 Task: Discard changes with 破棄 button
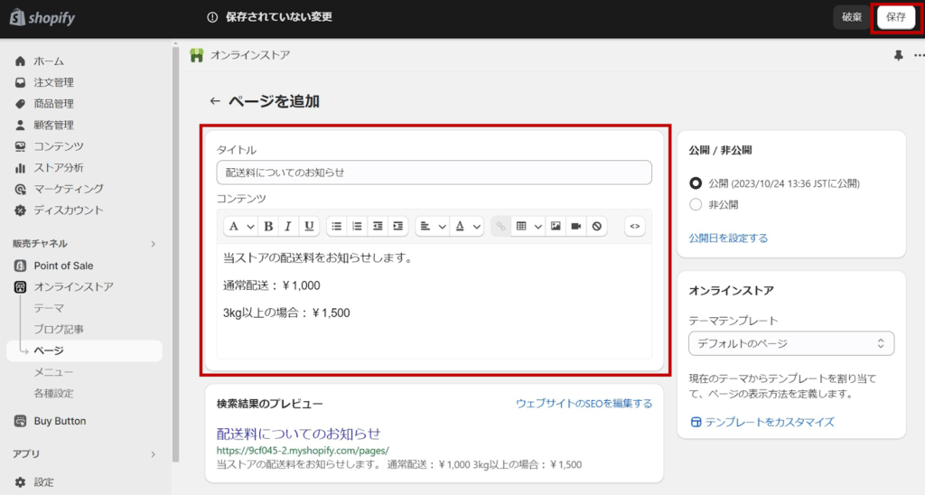pyautogui.click(x=851, y=17)
